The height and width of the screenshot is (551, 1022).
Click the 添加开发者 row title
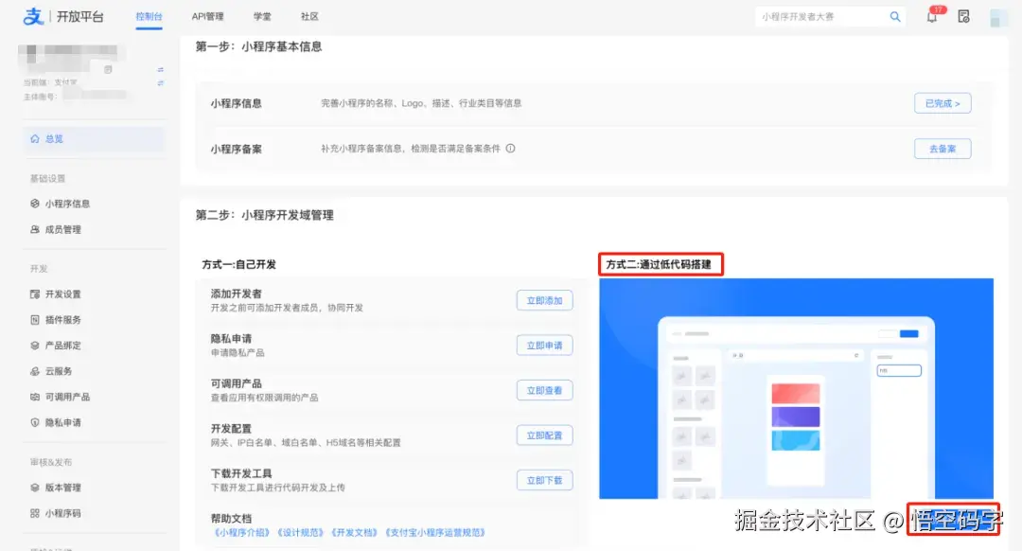(x=236, y=293)
